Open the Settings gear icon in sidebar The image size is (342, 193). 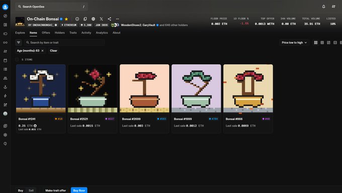(x=5, y=135)
